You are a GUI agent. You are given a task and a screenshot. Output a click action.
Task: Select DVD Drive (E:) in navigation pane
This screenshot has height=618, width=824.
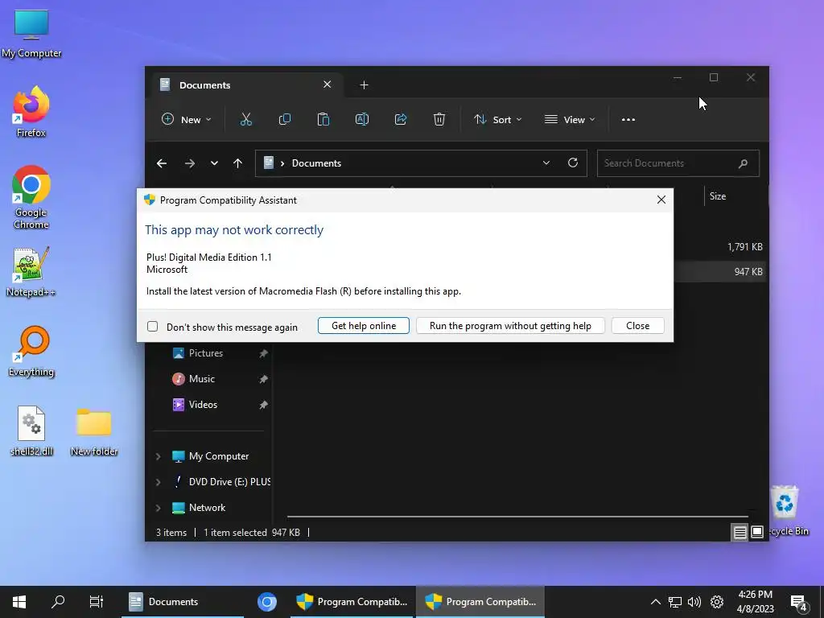coord(229,482)
